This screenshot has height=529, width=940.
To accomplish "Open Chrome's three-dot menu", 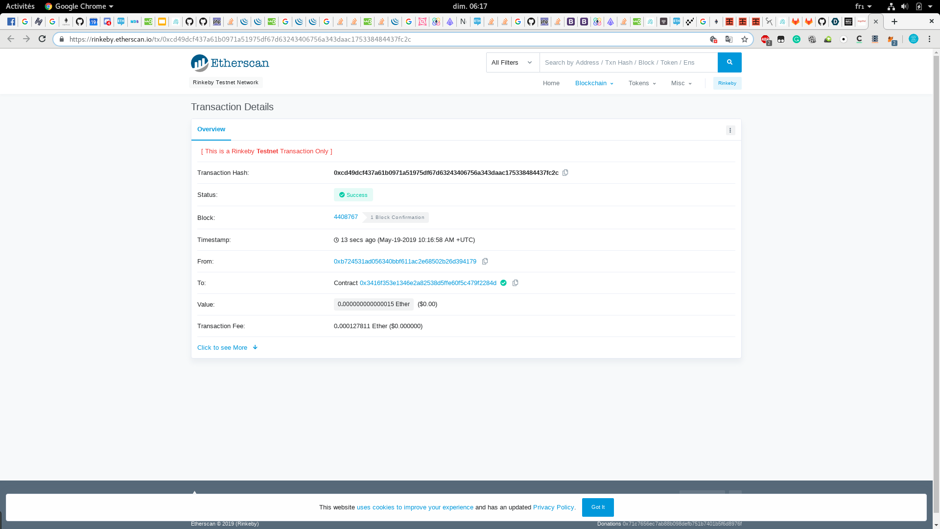I will coord(929,39).
